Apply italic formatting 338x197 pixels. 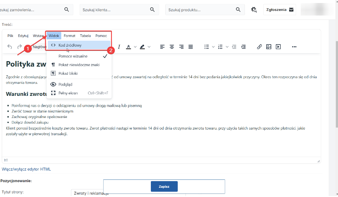tap(119, 47)
